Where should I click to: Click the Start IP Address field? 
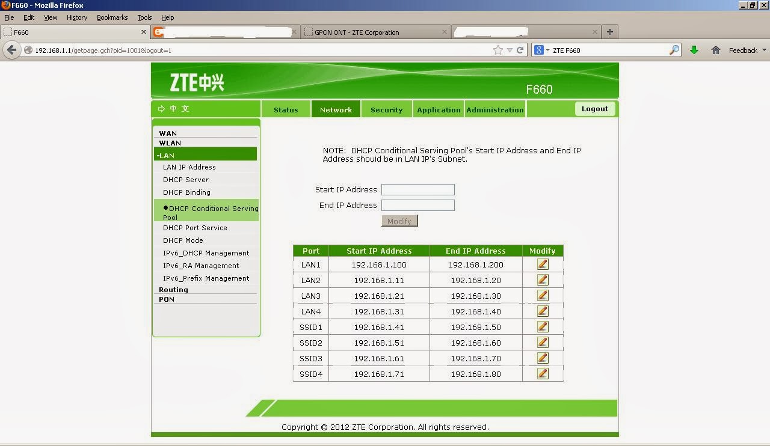click(417, 189)
